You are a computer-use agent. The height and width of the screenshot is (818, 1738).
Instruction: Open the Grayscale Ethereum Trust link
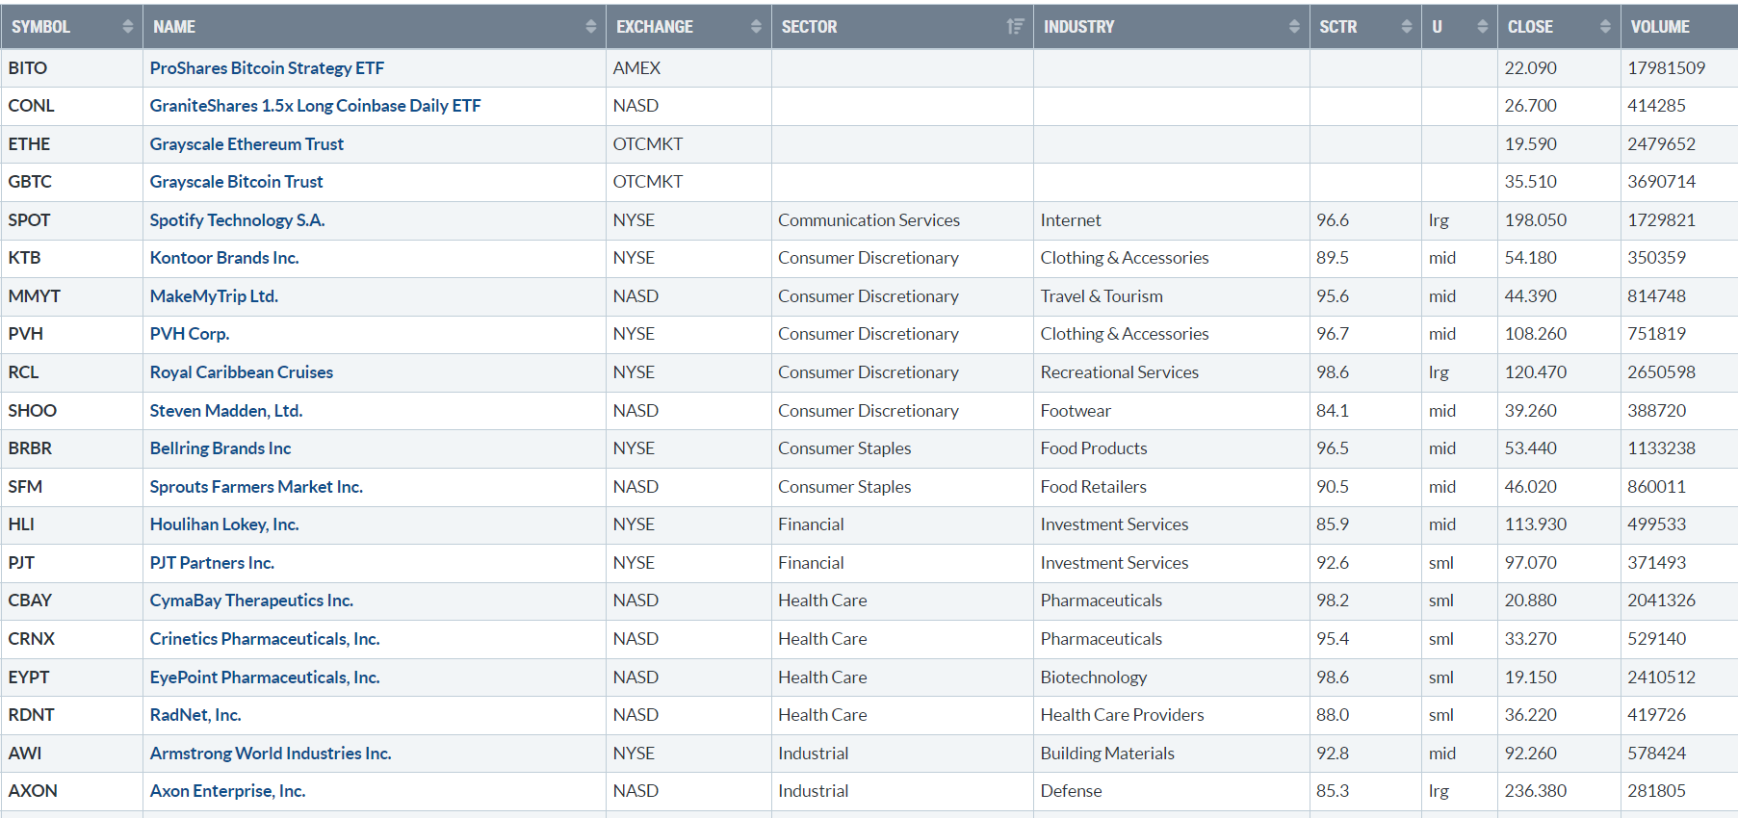click(x=246, y=144)
